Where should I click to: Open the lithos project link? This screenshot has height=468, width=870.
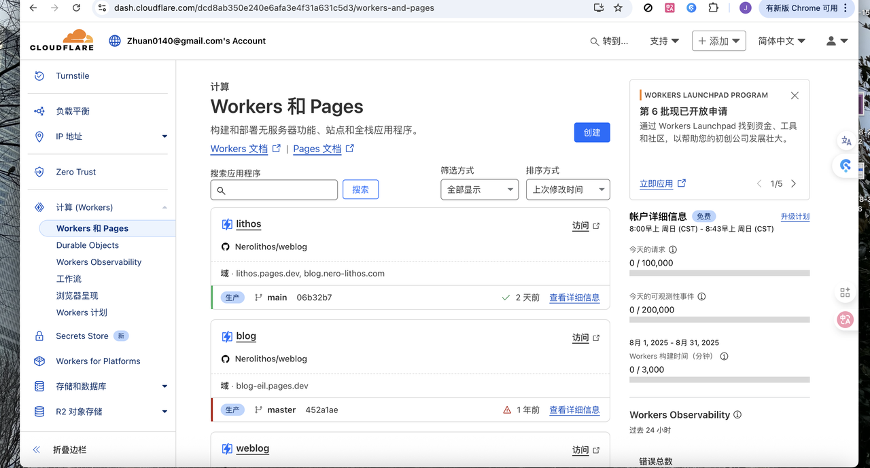249,224
